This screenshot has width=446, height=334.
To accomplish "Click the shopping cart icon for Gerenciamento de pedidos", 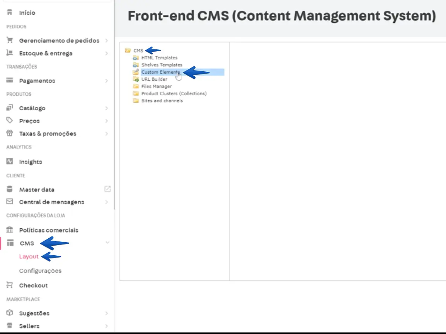I will pyautogui.click(x=10, y=40).
